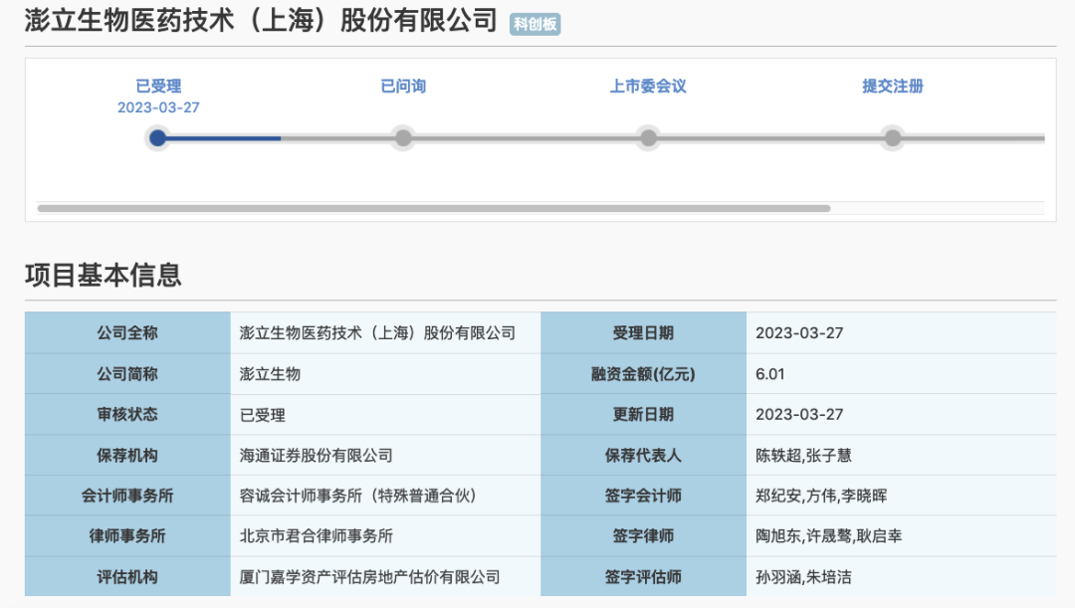The image size is (1075, 608).
Task: Select the 已问询 stage label
Action: (403, 87)
